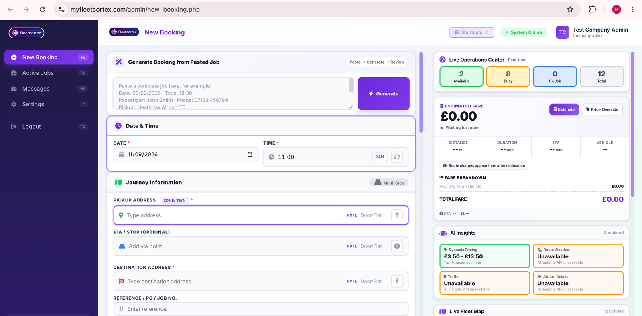Click the paste job text area
Viewport: 642px width, 316px height.
[x=233, y=94]
